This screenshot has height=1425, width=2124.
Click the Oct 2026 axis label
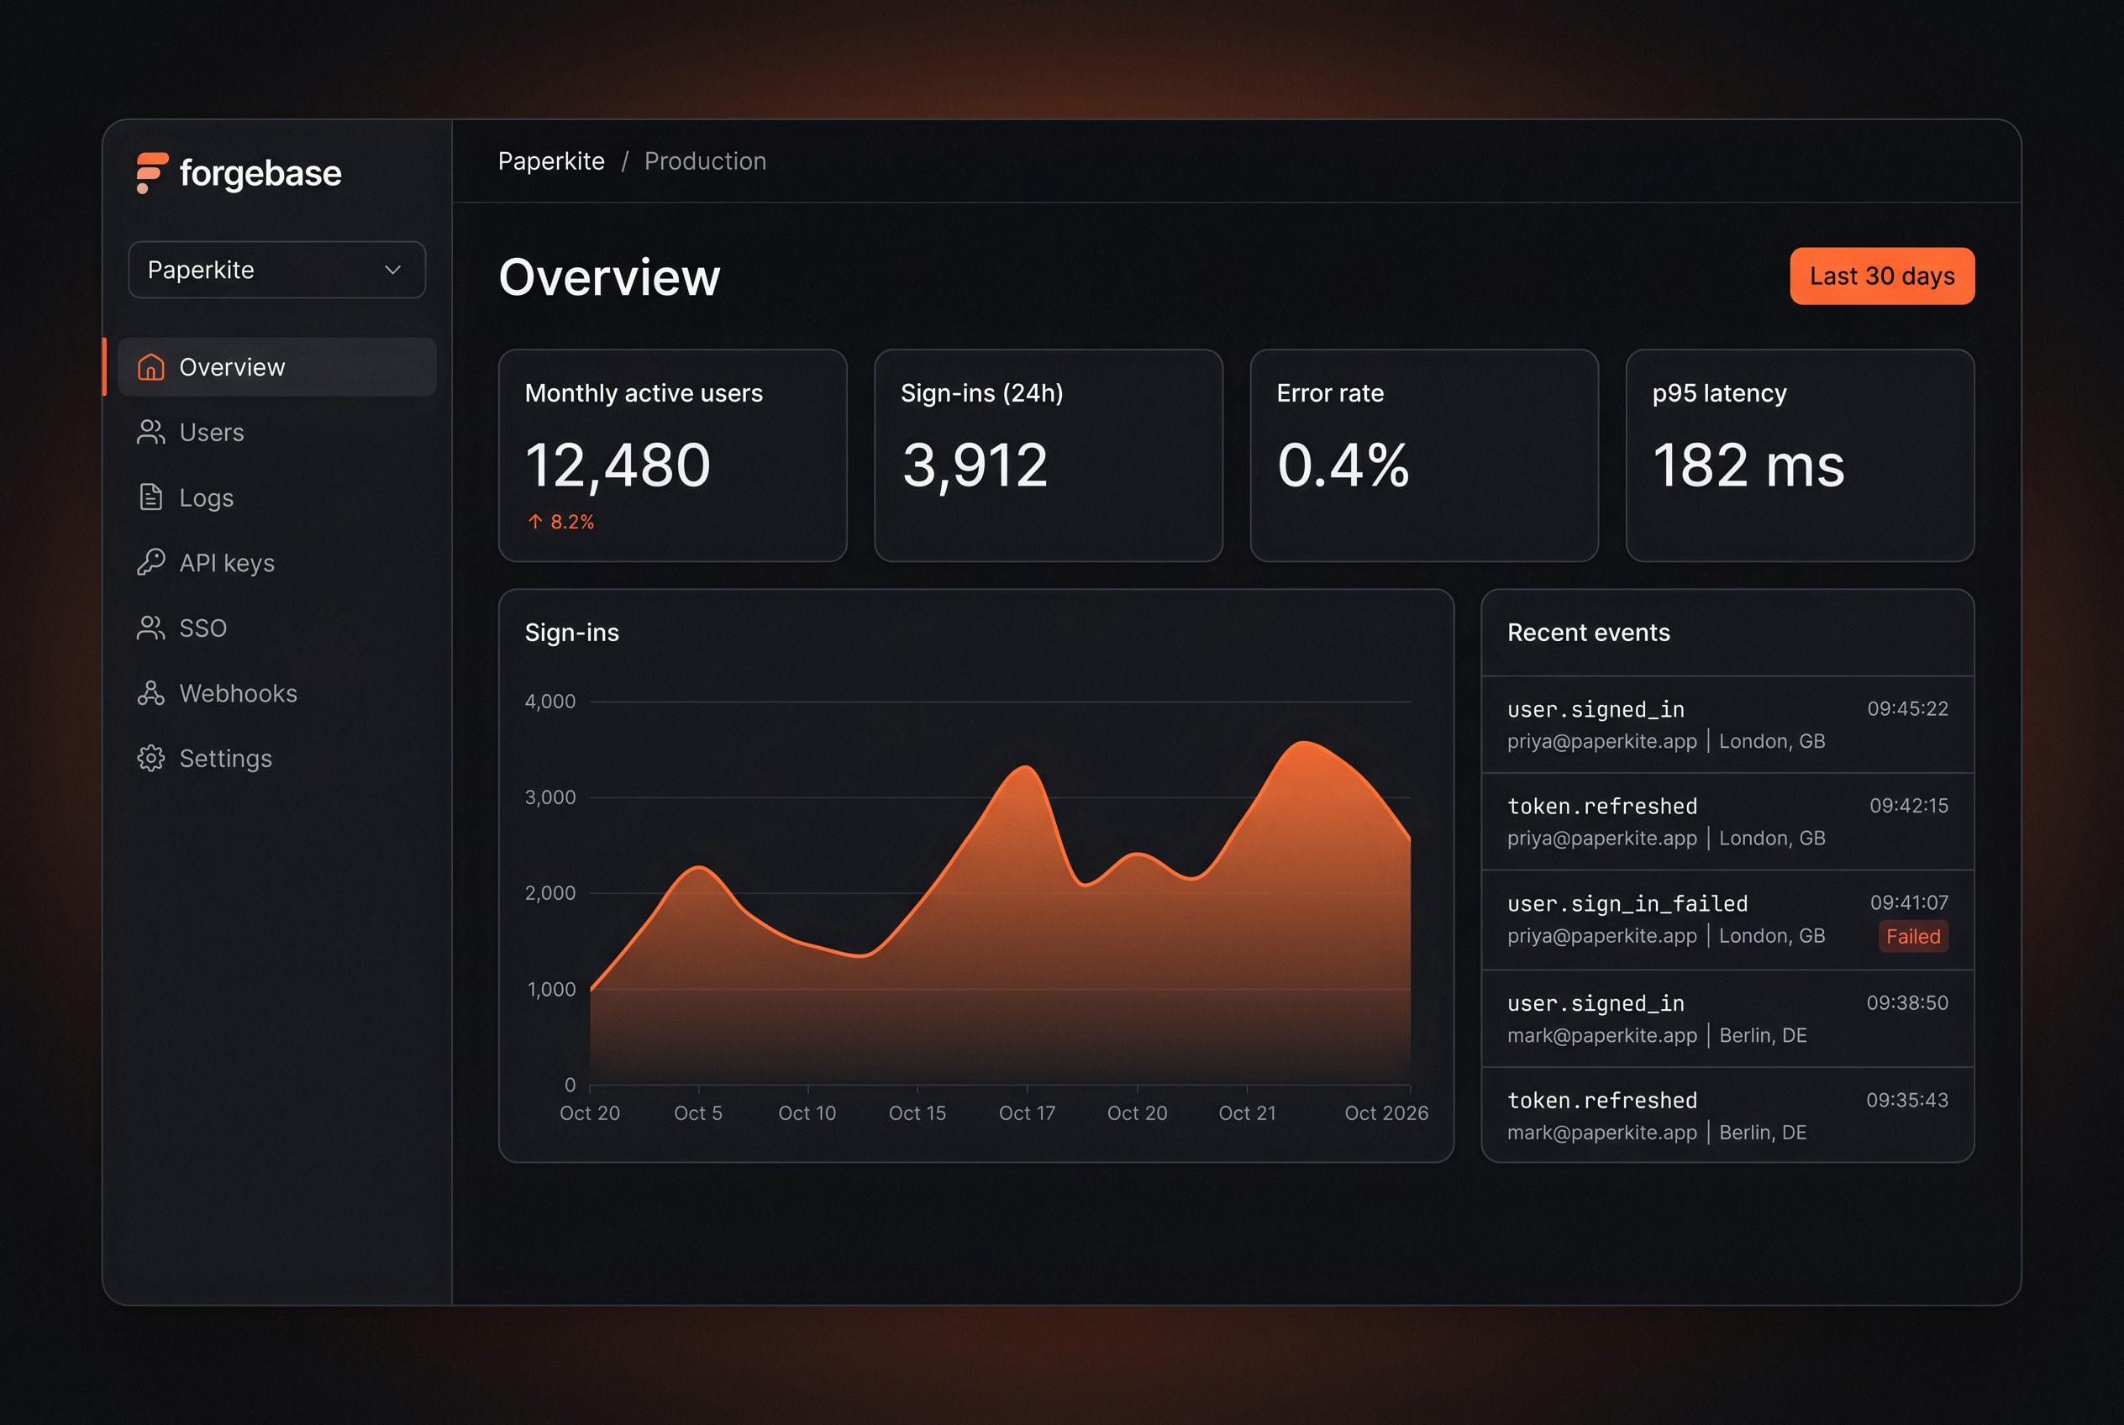(x=1386, y=1113)
